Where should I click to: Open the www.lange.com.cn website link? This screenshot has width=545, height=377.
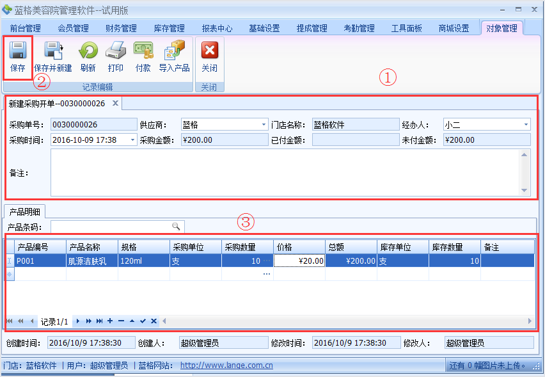point(226,365)
